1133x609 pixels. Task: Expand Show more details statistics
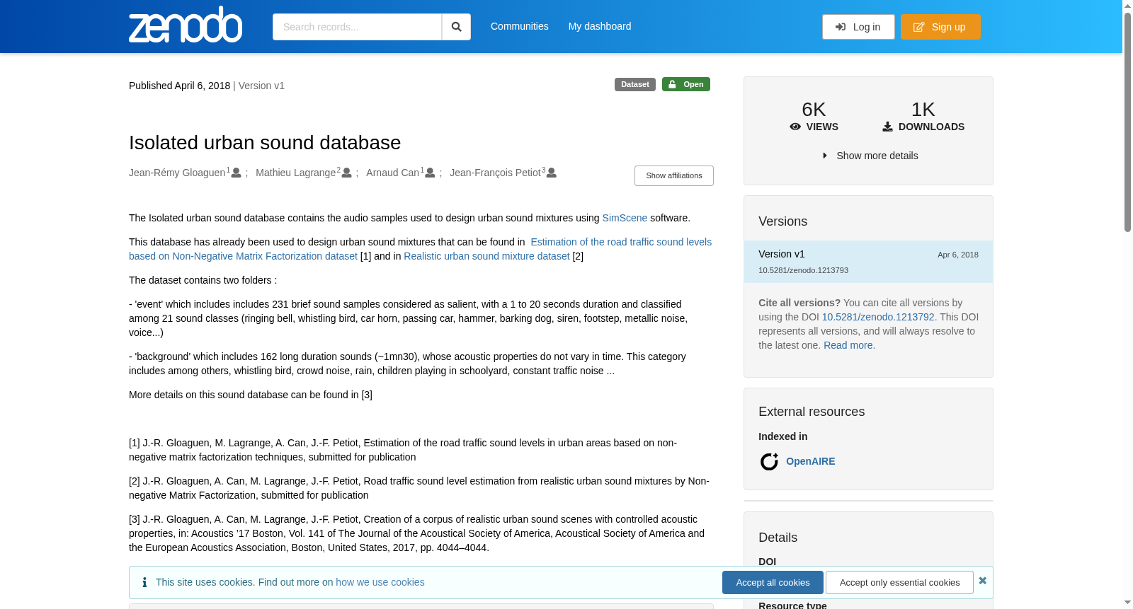coord(870,156)
